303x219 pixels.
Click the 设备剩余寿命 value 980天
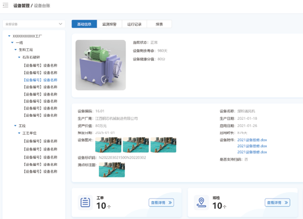tap(162, 51)
